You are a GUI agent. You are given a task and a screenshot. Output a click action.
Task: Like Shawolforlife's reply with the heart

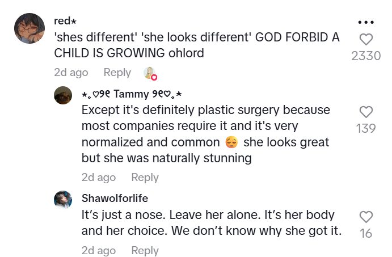366,217
